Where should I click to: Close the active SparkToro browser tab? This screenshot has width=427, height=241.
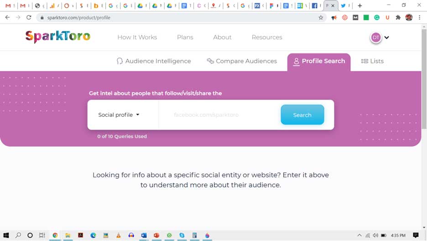(x=333, y=6)
